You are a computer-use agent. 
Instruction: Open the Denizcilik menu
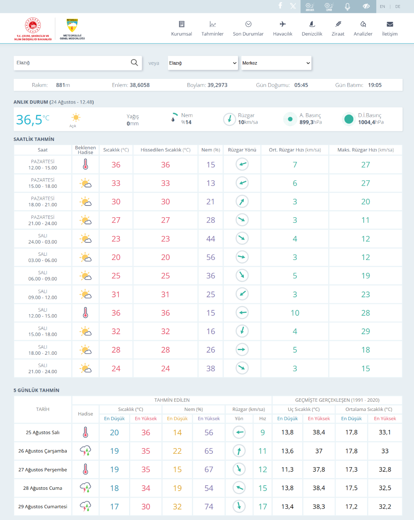312,29
